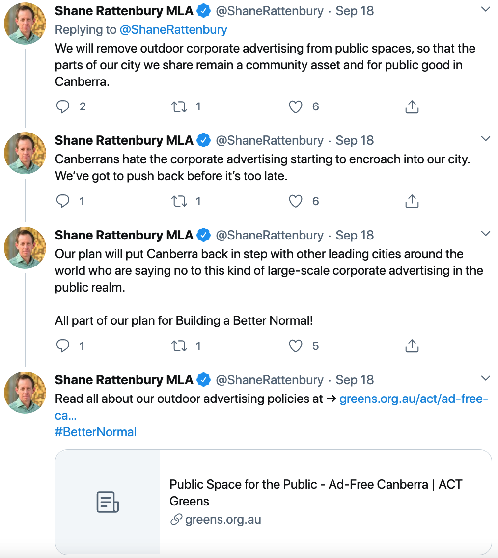The width and height of the screenshot is (498, 558).
Task: Click the 'Replying to' @ShaneRattenbury mention
Action: (173, 29)
